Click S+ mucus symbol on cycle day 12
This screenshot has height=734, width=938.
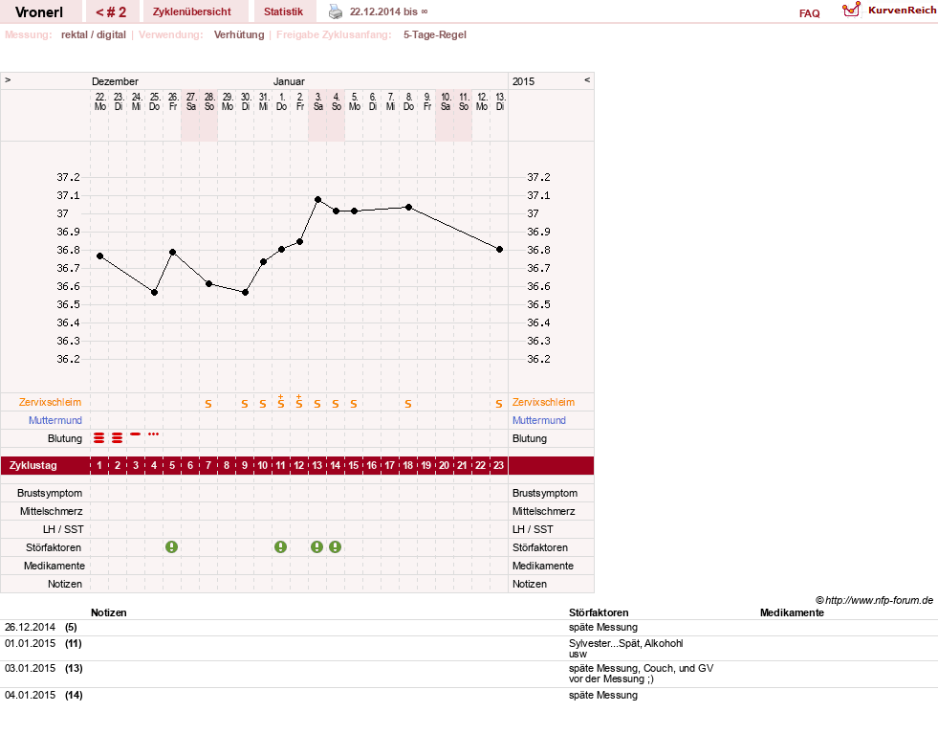(x=299, y=402)
